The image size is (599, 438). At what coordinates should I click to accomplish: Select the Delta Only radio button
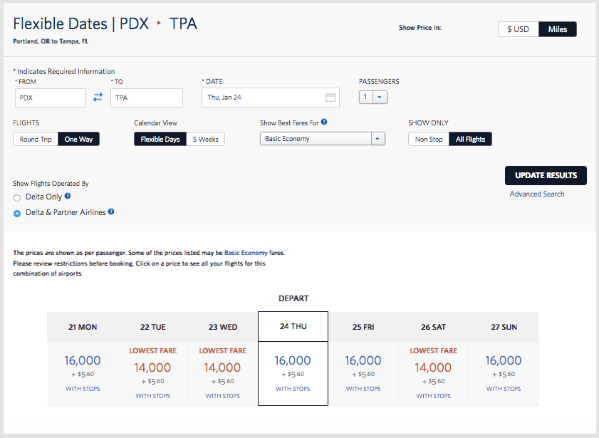pos(17,197)
